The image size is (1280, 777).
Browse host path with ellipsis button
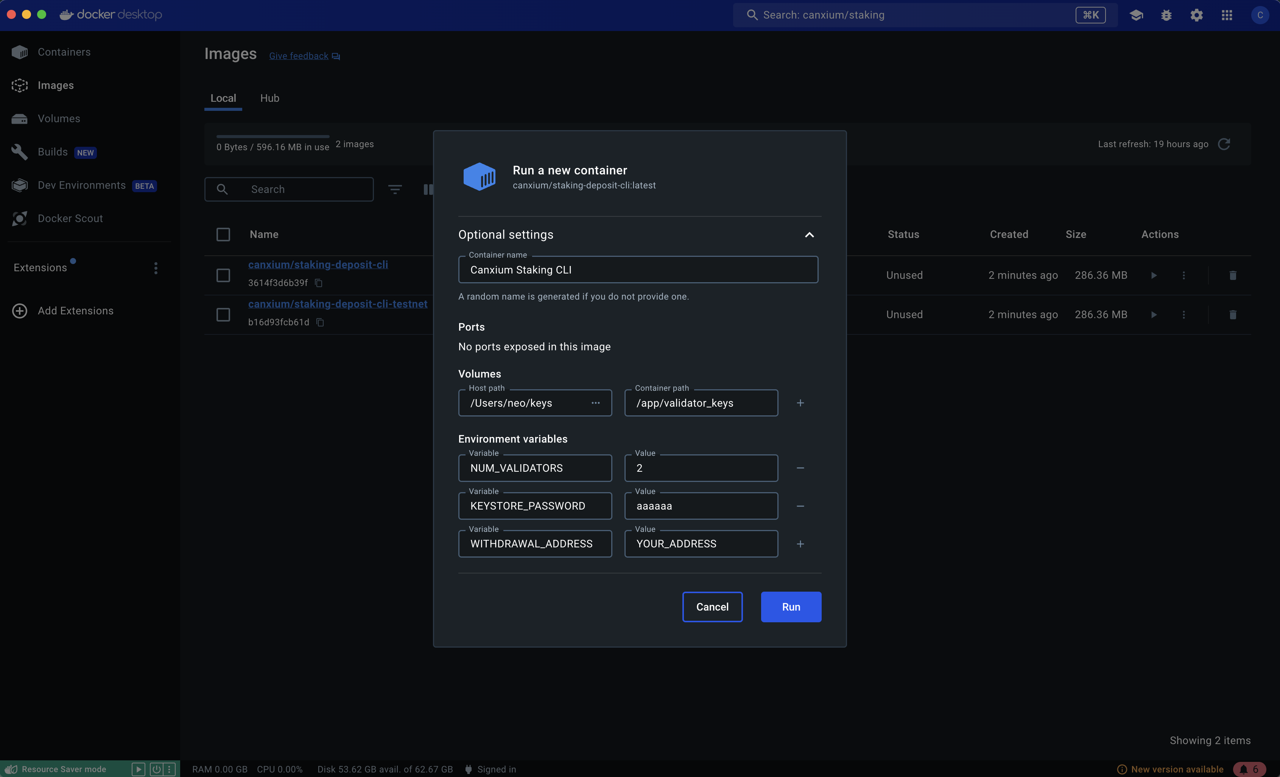click(595, 403)
